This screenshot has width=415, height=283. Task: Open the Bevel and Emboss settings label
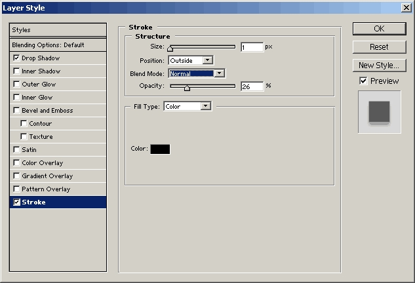tap(47, 110)
